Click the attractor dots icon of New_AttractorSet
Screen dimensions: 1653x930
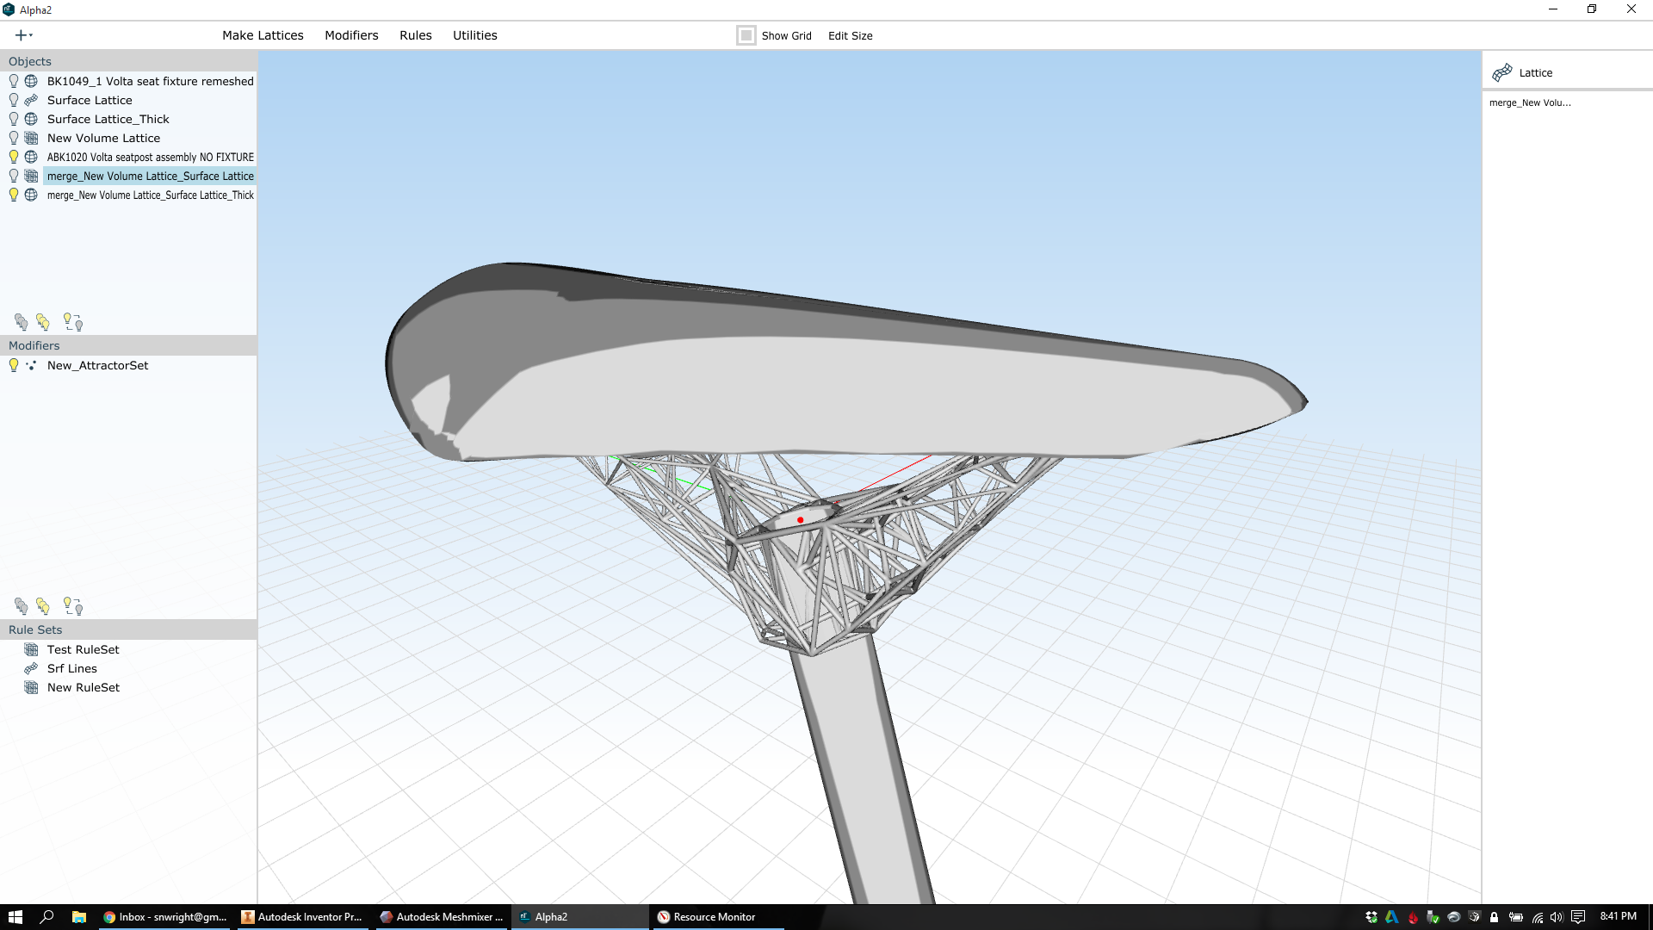pos(31,365)
